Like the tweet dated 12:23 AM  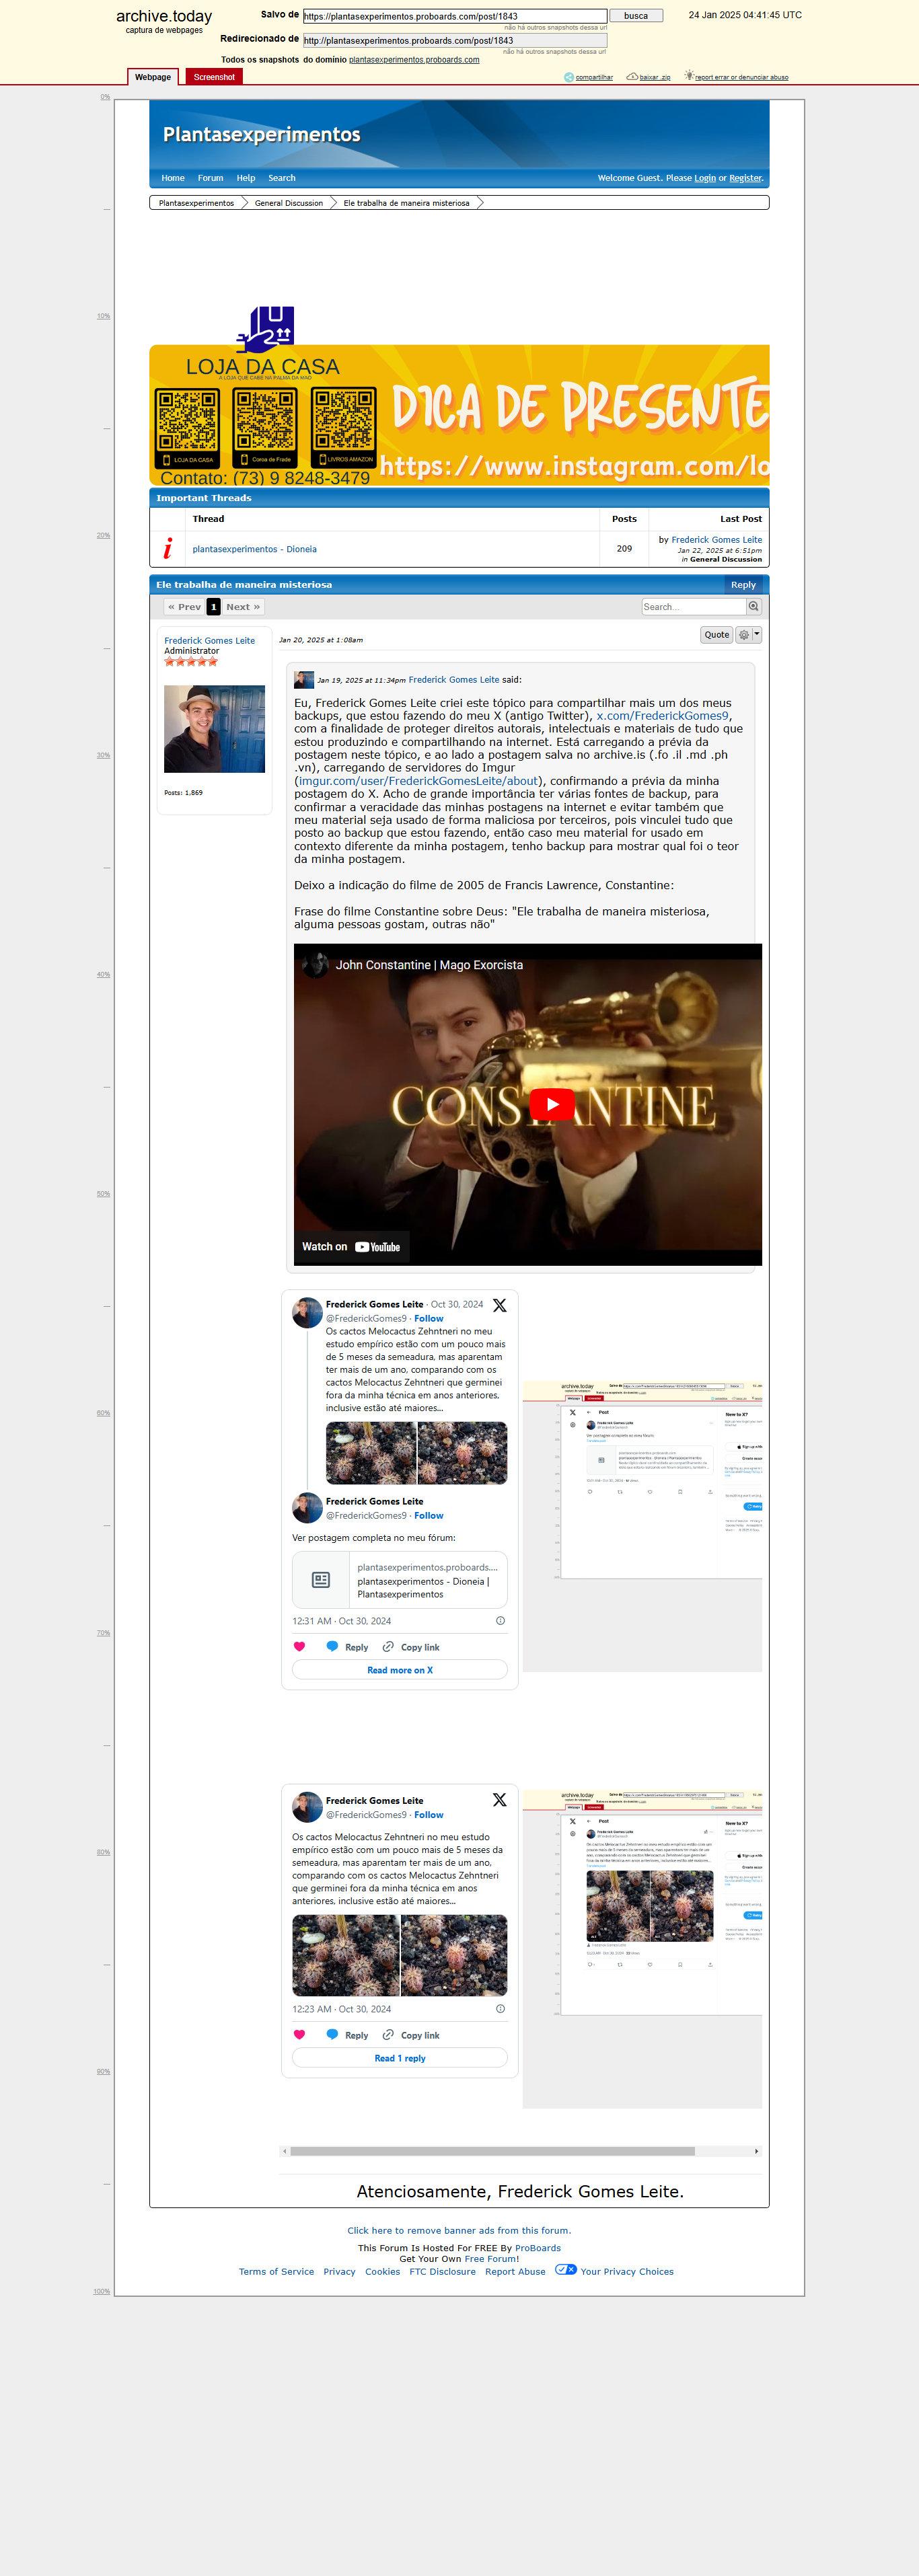point(299,2034)
